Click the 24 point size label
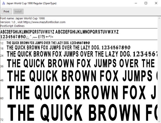 coord(2,56)
